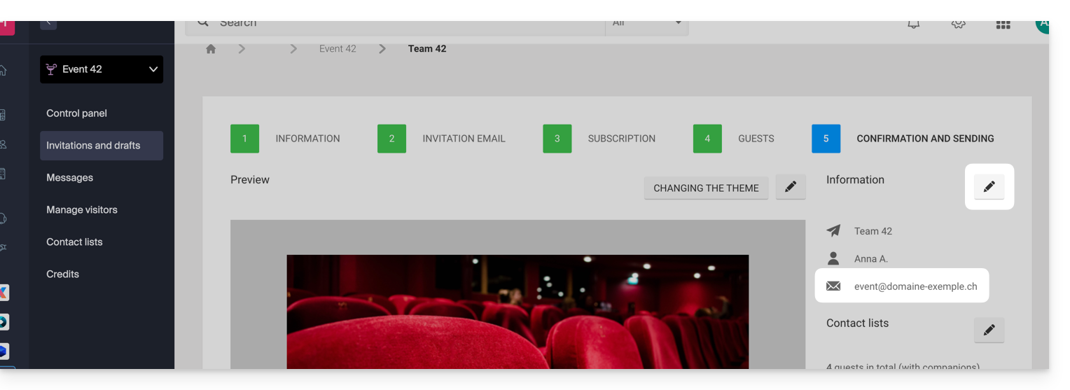Screen dimensions: 1070x390
Task: Collapse the sidebar with the back arrow
Action: point(48,24)
